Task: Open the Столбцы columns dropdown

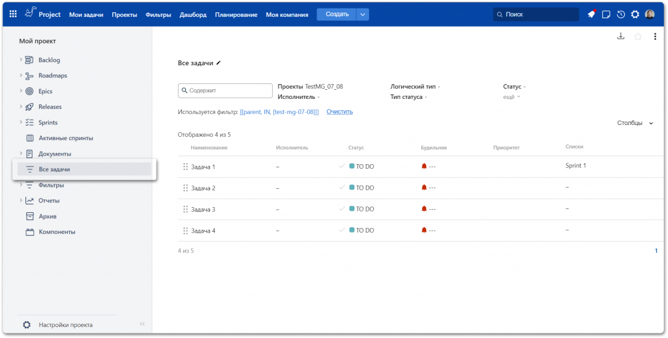Action: (x=635, y=123)
